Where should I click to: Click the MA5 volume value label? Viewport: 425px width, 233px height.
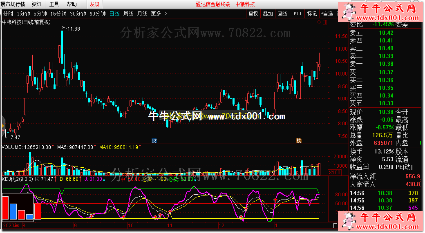click(x=75, y=147)
